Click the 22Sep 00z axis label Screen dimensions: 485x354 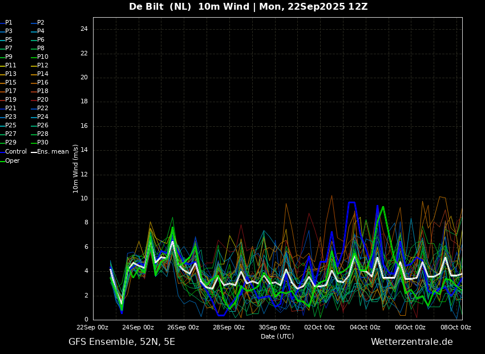pos(93,328)
